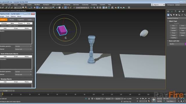
Task: Click RayFire Preview button
Action: 4,23
